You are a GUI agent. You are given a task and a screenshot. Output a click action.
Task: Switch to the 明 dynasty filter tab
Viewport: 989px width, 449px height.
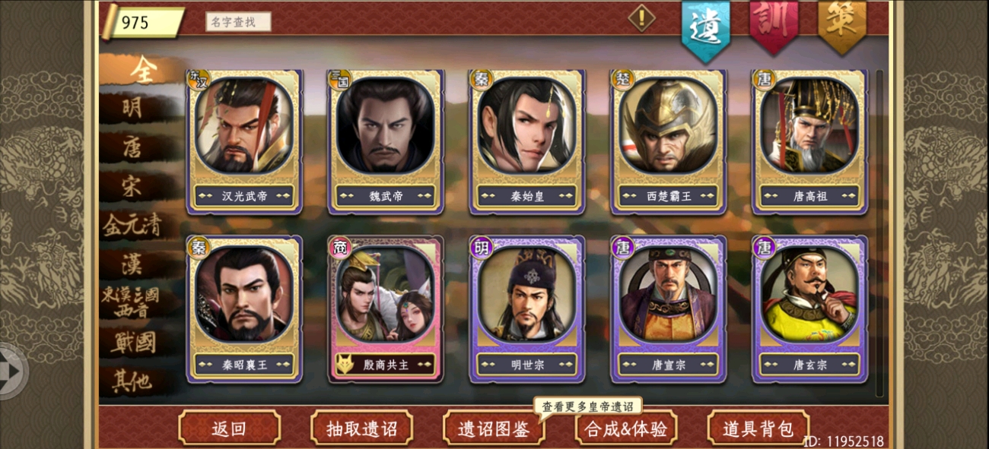coord(132,108)
